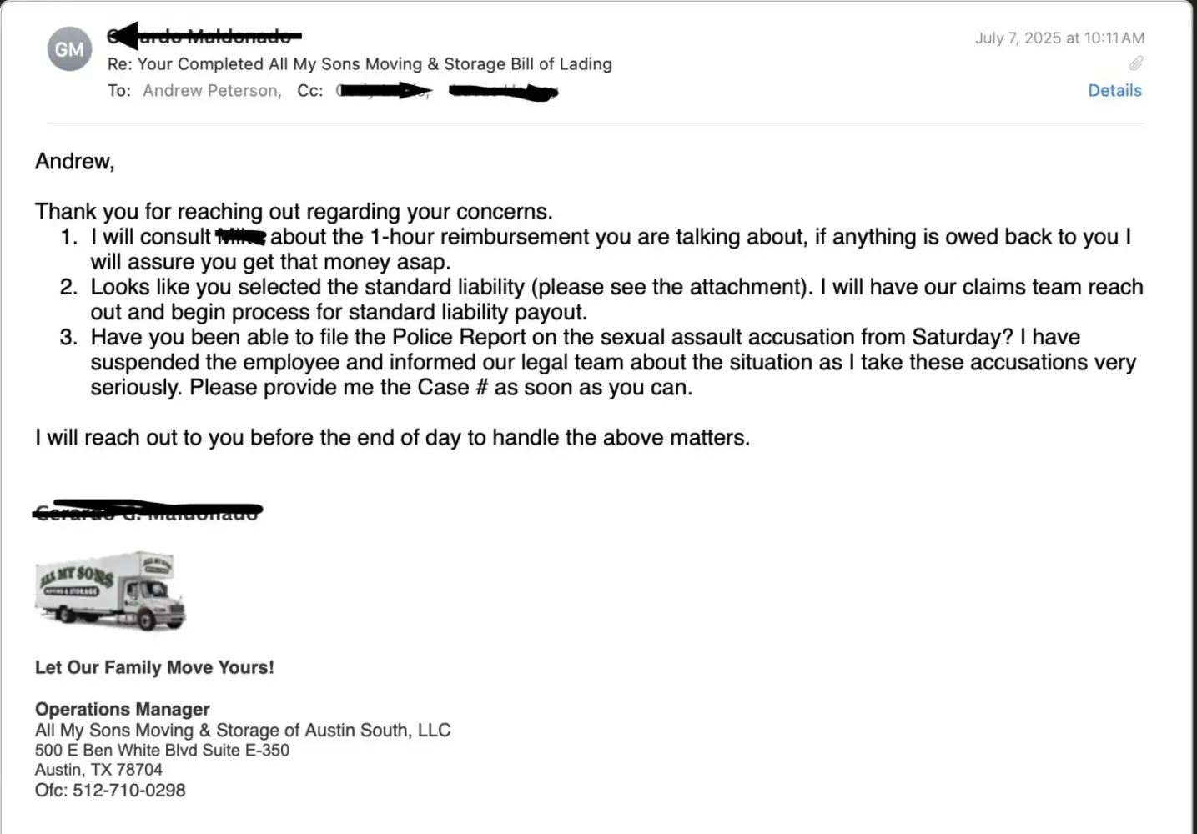Viewport: 1197px width, 834px height.
Task: Select the second redacted Cc recipient
Action: pos(502,91)
